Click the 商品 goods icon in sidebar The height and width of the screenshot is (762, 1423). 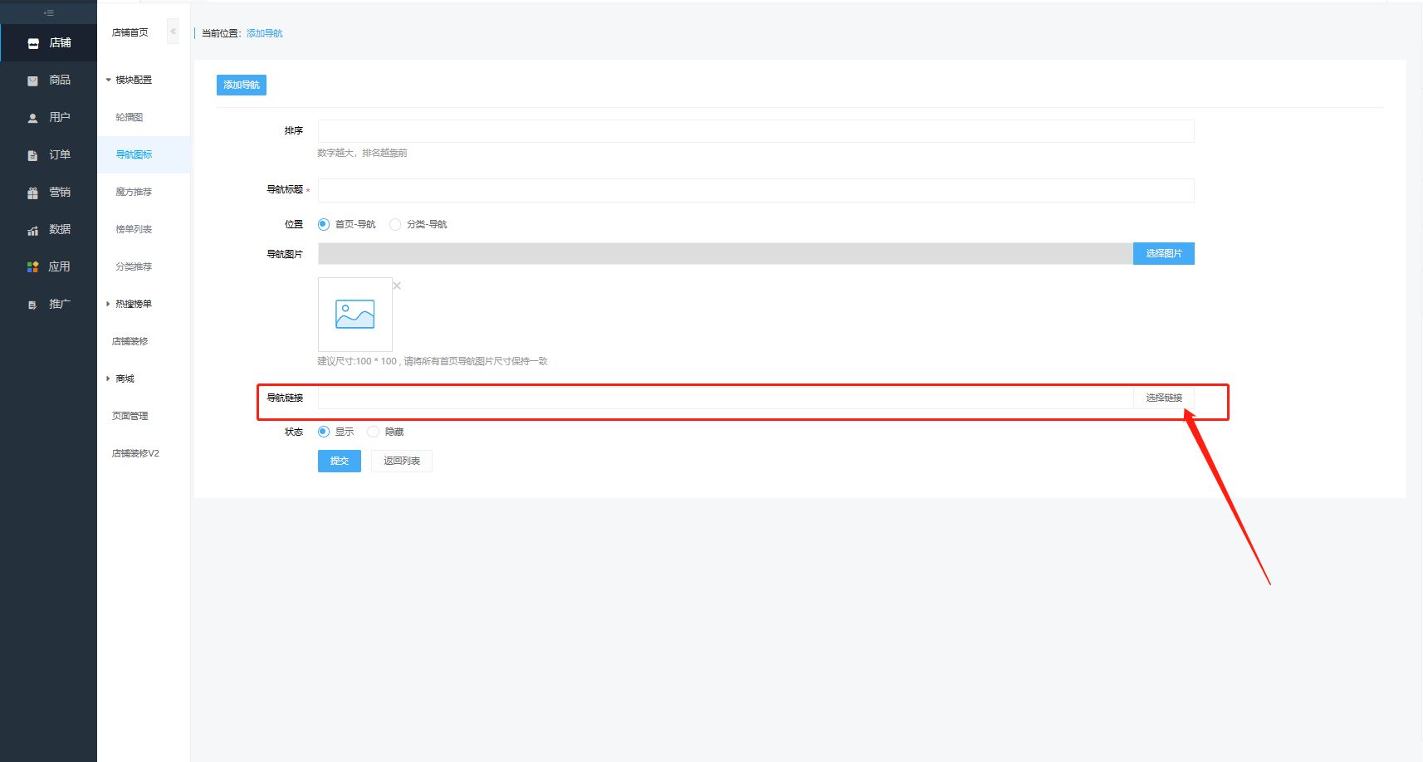pos(33,81)
